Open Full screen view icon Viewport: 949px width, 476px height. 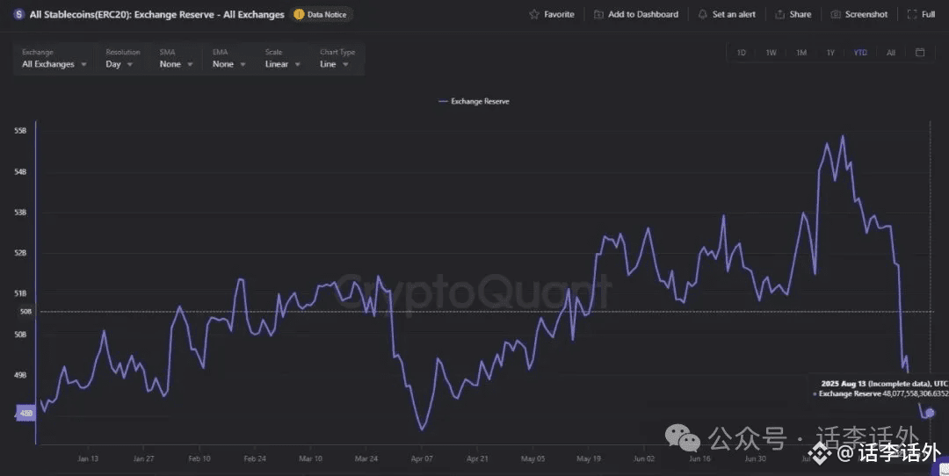(x=912, y=15)
